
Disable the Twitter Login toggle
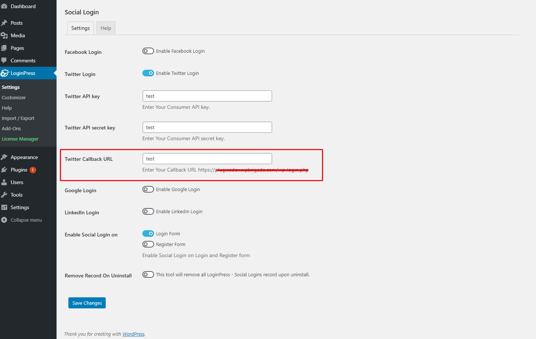click(x=148, y=73)
